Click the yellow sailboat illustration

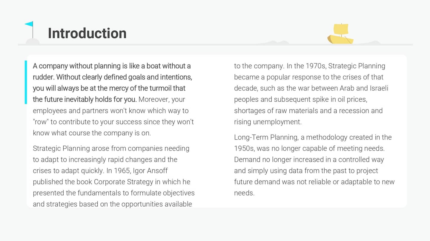pyautogui.click(x=340, y=35)
